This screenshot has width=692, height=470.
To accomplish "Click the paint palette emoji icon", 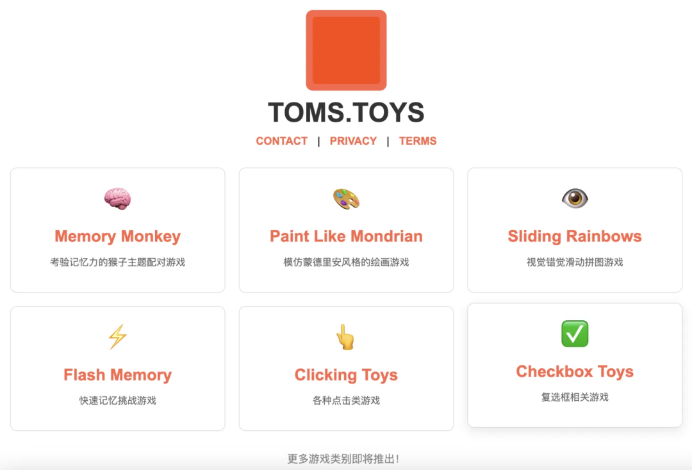I will [346, 199].
